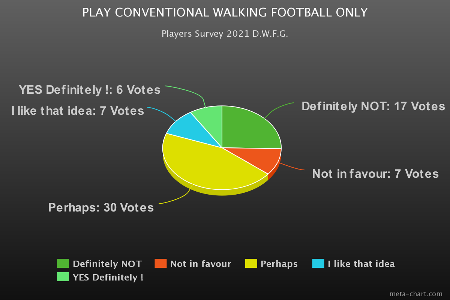The height and width of the screenshot is (300, 450).
Task: Click the 'Definitely NOT: 17 Votes' label
Action: (373, 106)
